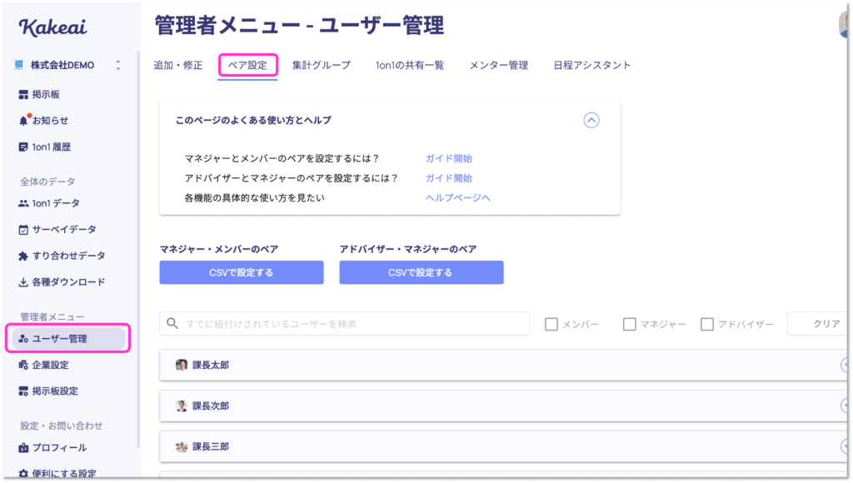
Task: Expand the 課長太郎 row
Action: [x=503, y=365]
